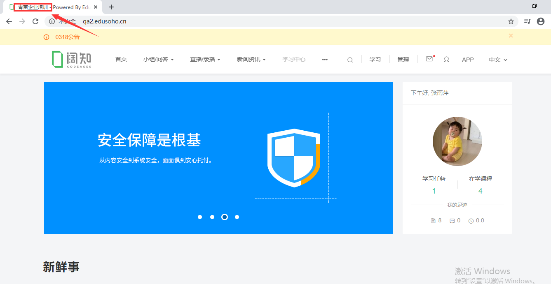This screenshot has width=551, height=284.
Task: Expand the 新闻资讯 dropdown menu
Action: coord(251,59)
